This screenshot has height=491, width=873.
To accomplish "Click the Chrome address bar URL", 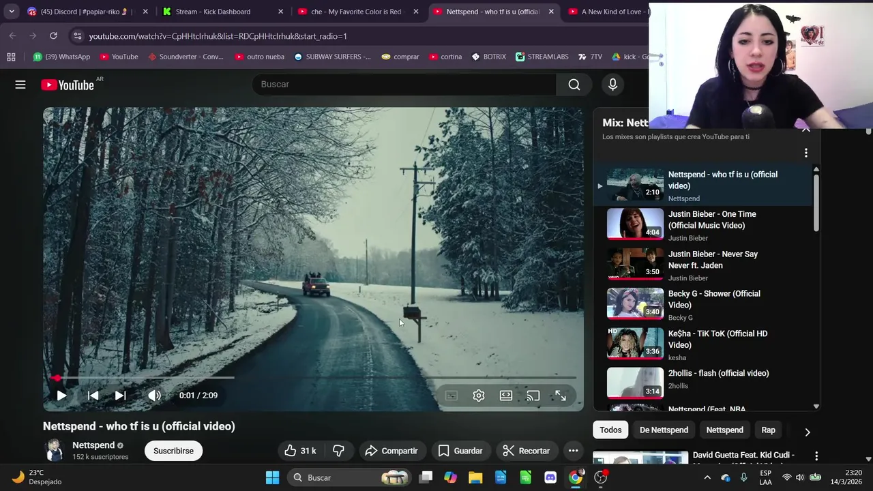I will pos(218,36).
